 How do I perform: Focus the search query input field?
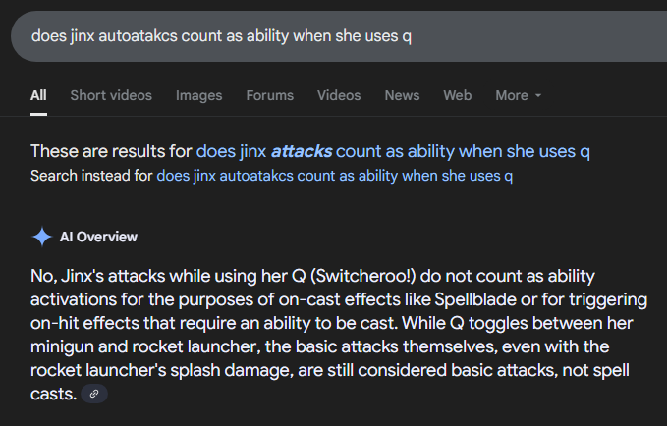pos(295,36)
